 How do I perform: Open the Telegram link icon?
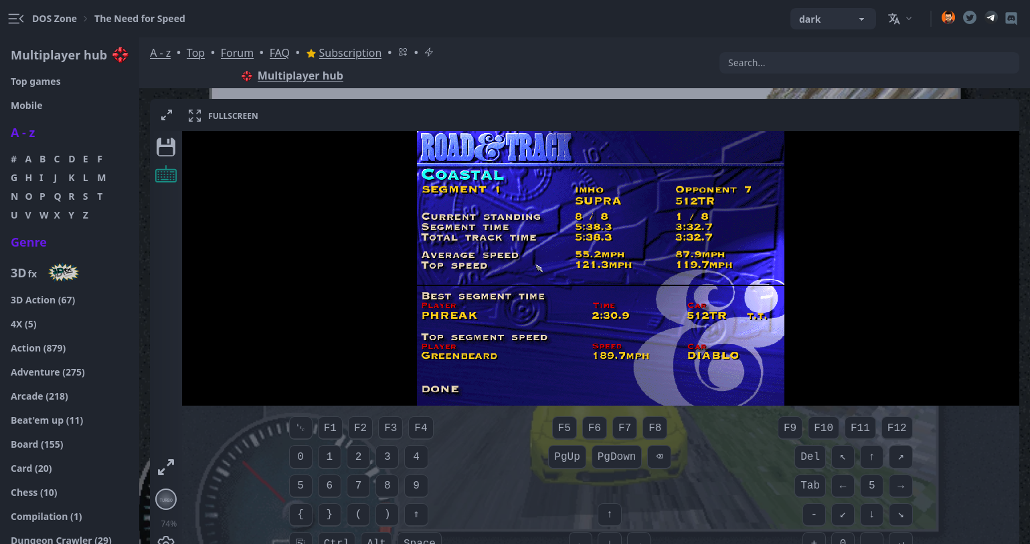pos(991,18)
